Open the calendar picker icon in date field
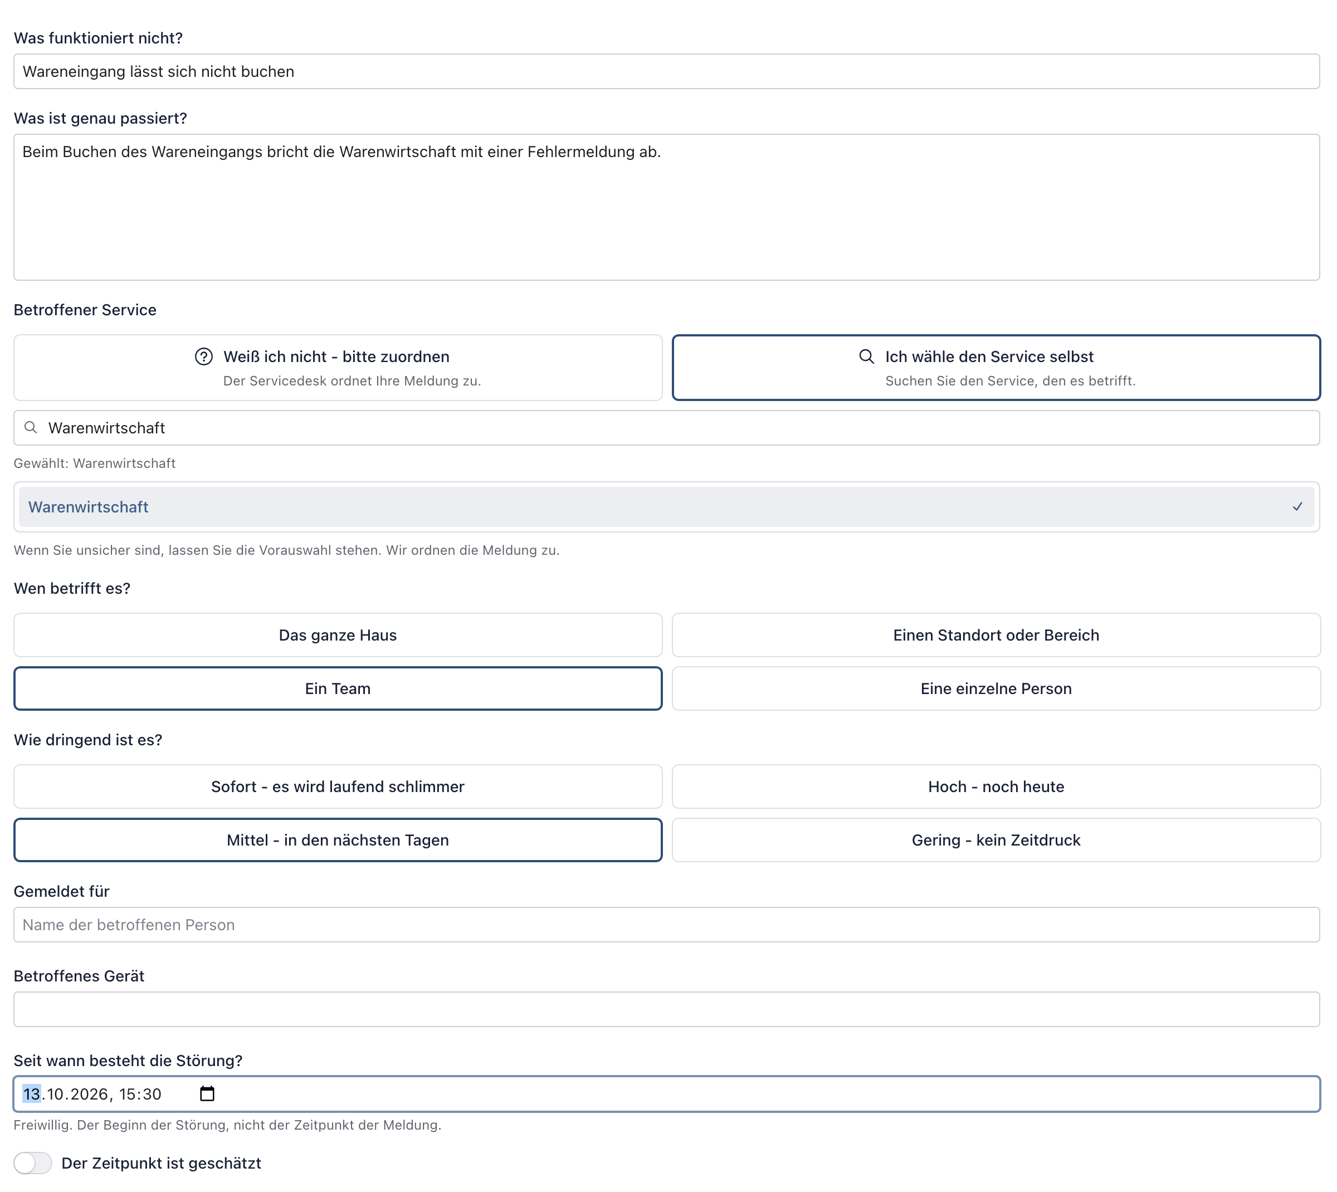 [x=207, y=1094]
